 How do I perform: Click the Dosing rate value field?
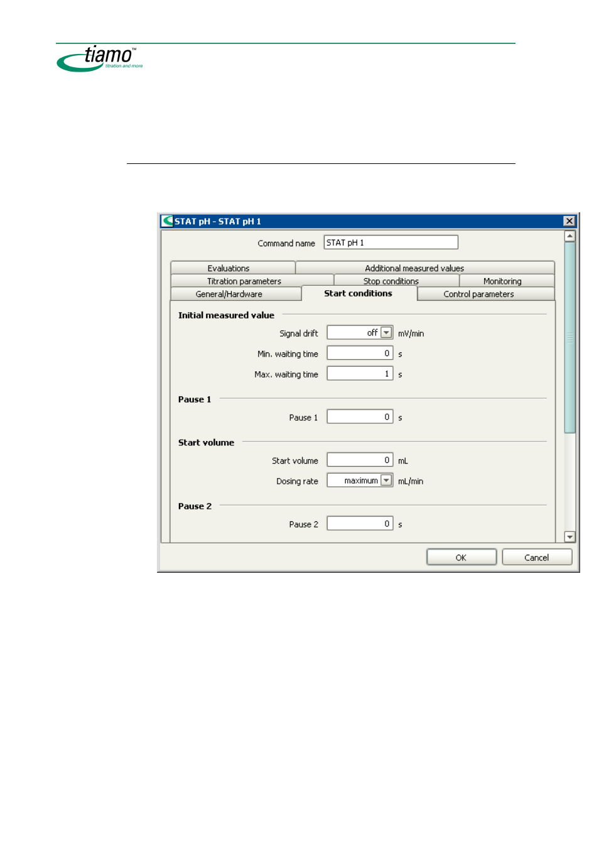click(x=354, y=481)
